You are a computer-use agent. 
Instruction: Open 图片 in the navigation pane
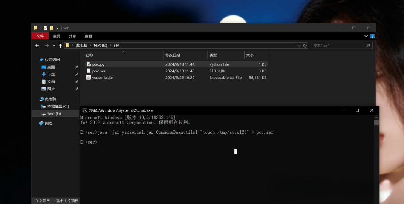51,89
